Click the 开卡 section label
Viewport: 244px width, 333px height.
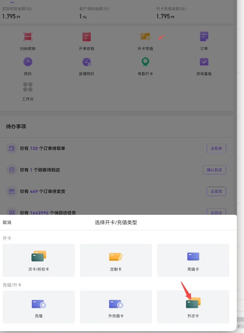pyautogui.click(x=7, y=238)
